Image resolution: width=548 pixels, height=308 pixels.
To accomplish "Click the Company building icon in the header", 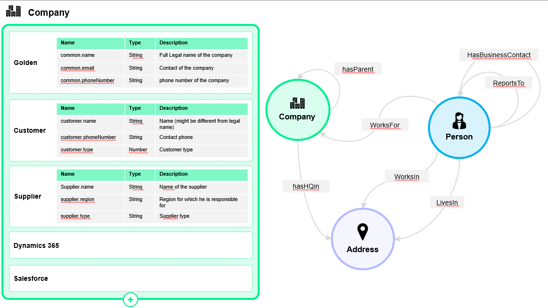I will coord(13,11).
